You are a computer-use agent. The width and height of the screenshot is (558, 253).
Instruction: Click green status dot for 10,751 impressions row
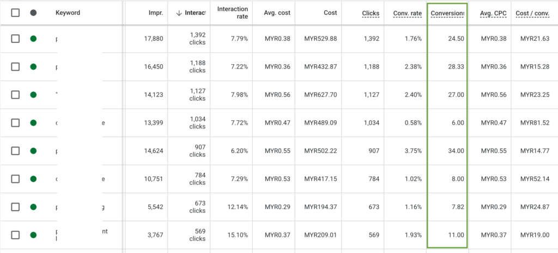33,178
